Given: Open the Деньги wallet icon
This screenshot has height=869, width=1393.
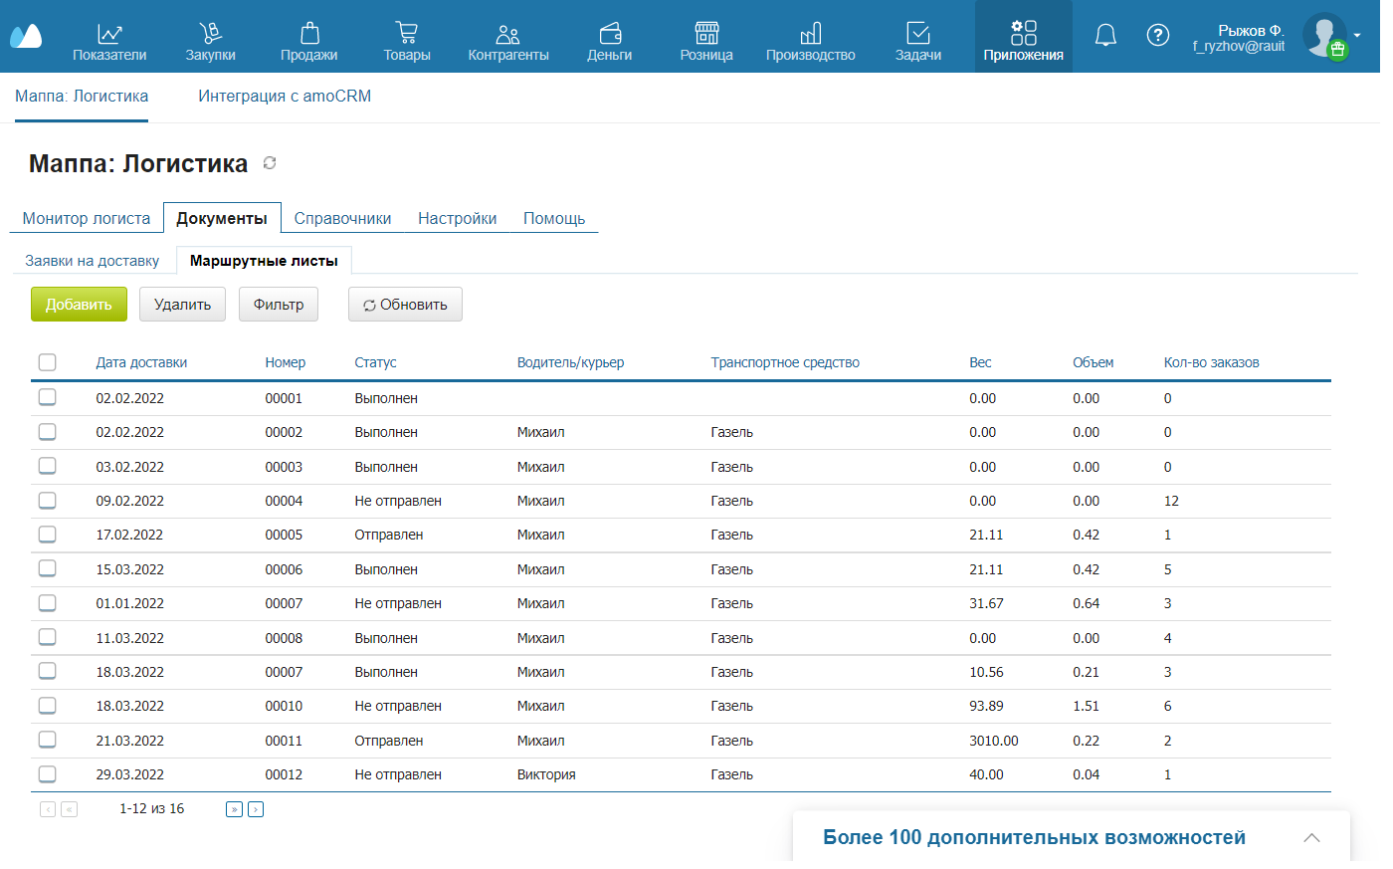Looking at the screenshot, I should [x=609, y=33].
